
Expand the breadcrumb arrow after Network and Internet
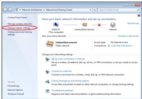[x=44, y=10]
